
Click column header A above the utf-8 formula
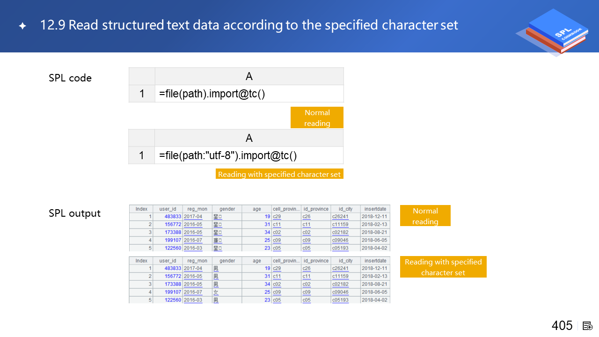(x=249, y=138)
